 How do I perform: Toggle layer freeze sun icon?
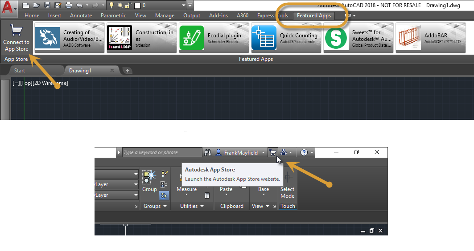pos(120,5)
